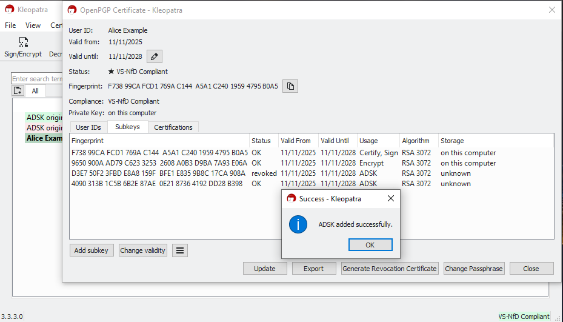The height and width of the screenshot is (322, 563).
Task: Sort by the Storage column header
Action: pos(496,141)
